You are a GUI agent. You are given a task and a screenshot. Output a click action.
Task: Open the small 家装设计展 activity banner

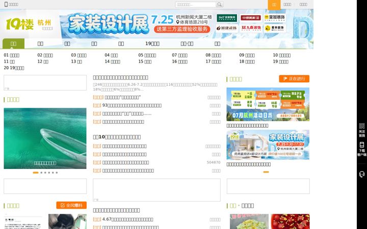(268, 145)
